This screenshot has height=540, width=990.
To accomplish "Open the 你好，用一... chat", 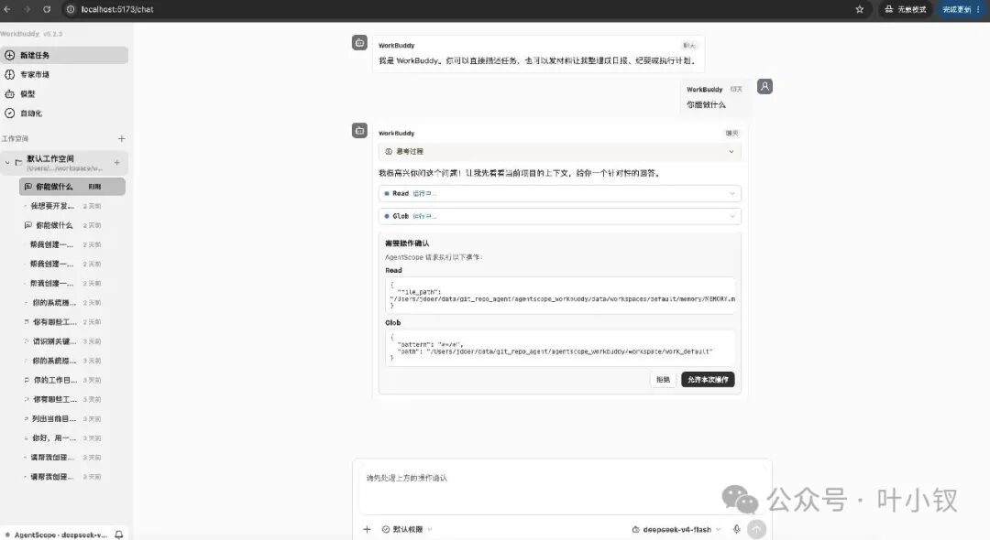I will coord(72,437).
